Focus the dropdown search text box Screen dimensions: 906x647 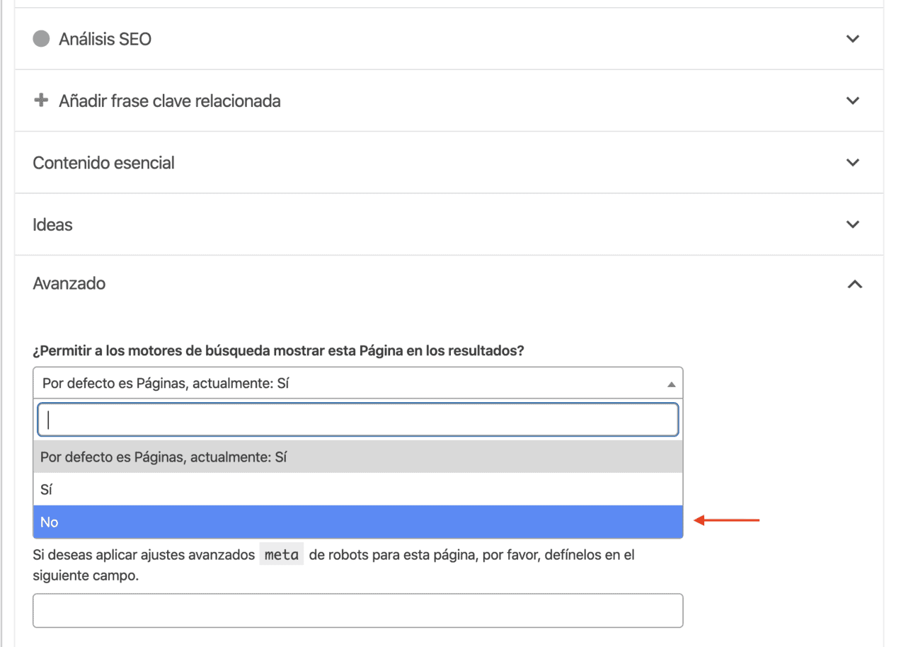(358, 420)
